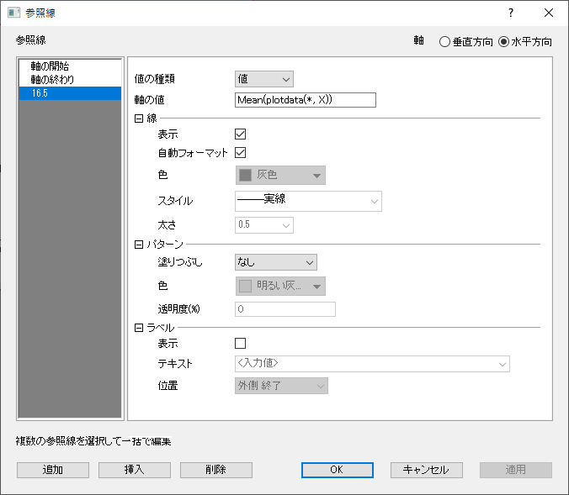Confirm with the OK button
The height and width of the screenshot is (495, 569).
[x=338, y=470]
